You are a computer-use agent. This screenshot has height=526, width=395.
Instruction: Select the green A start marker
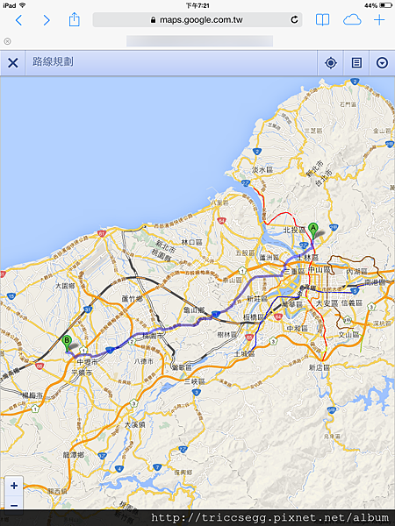(x=313, y=231)
